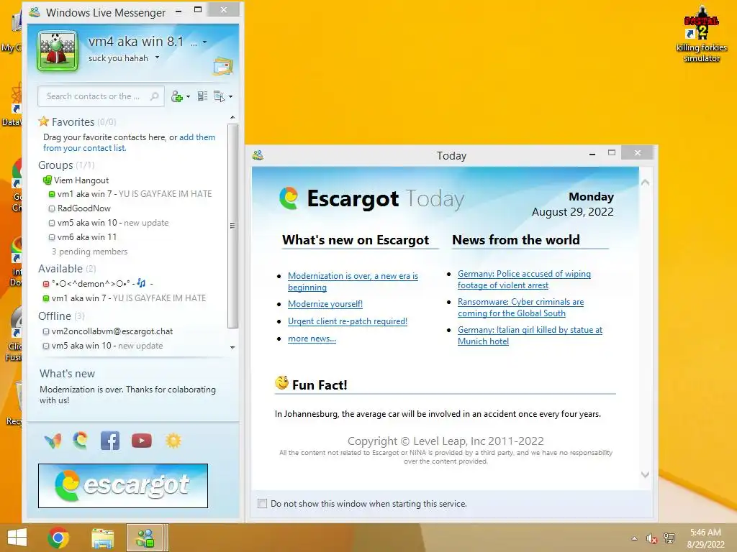Select the vm6 aka win 11 contact
Screen dimensions: 737x552
tap(83, 237)
